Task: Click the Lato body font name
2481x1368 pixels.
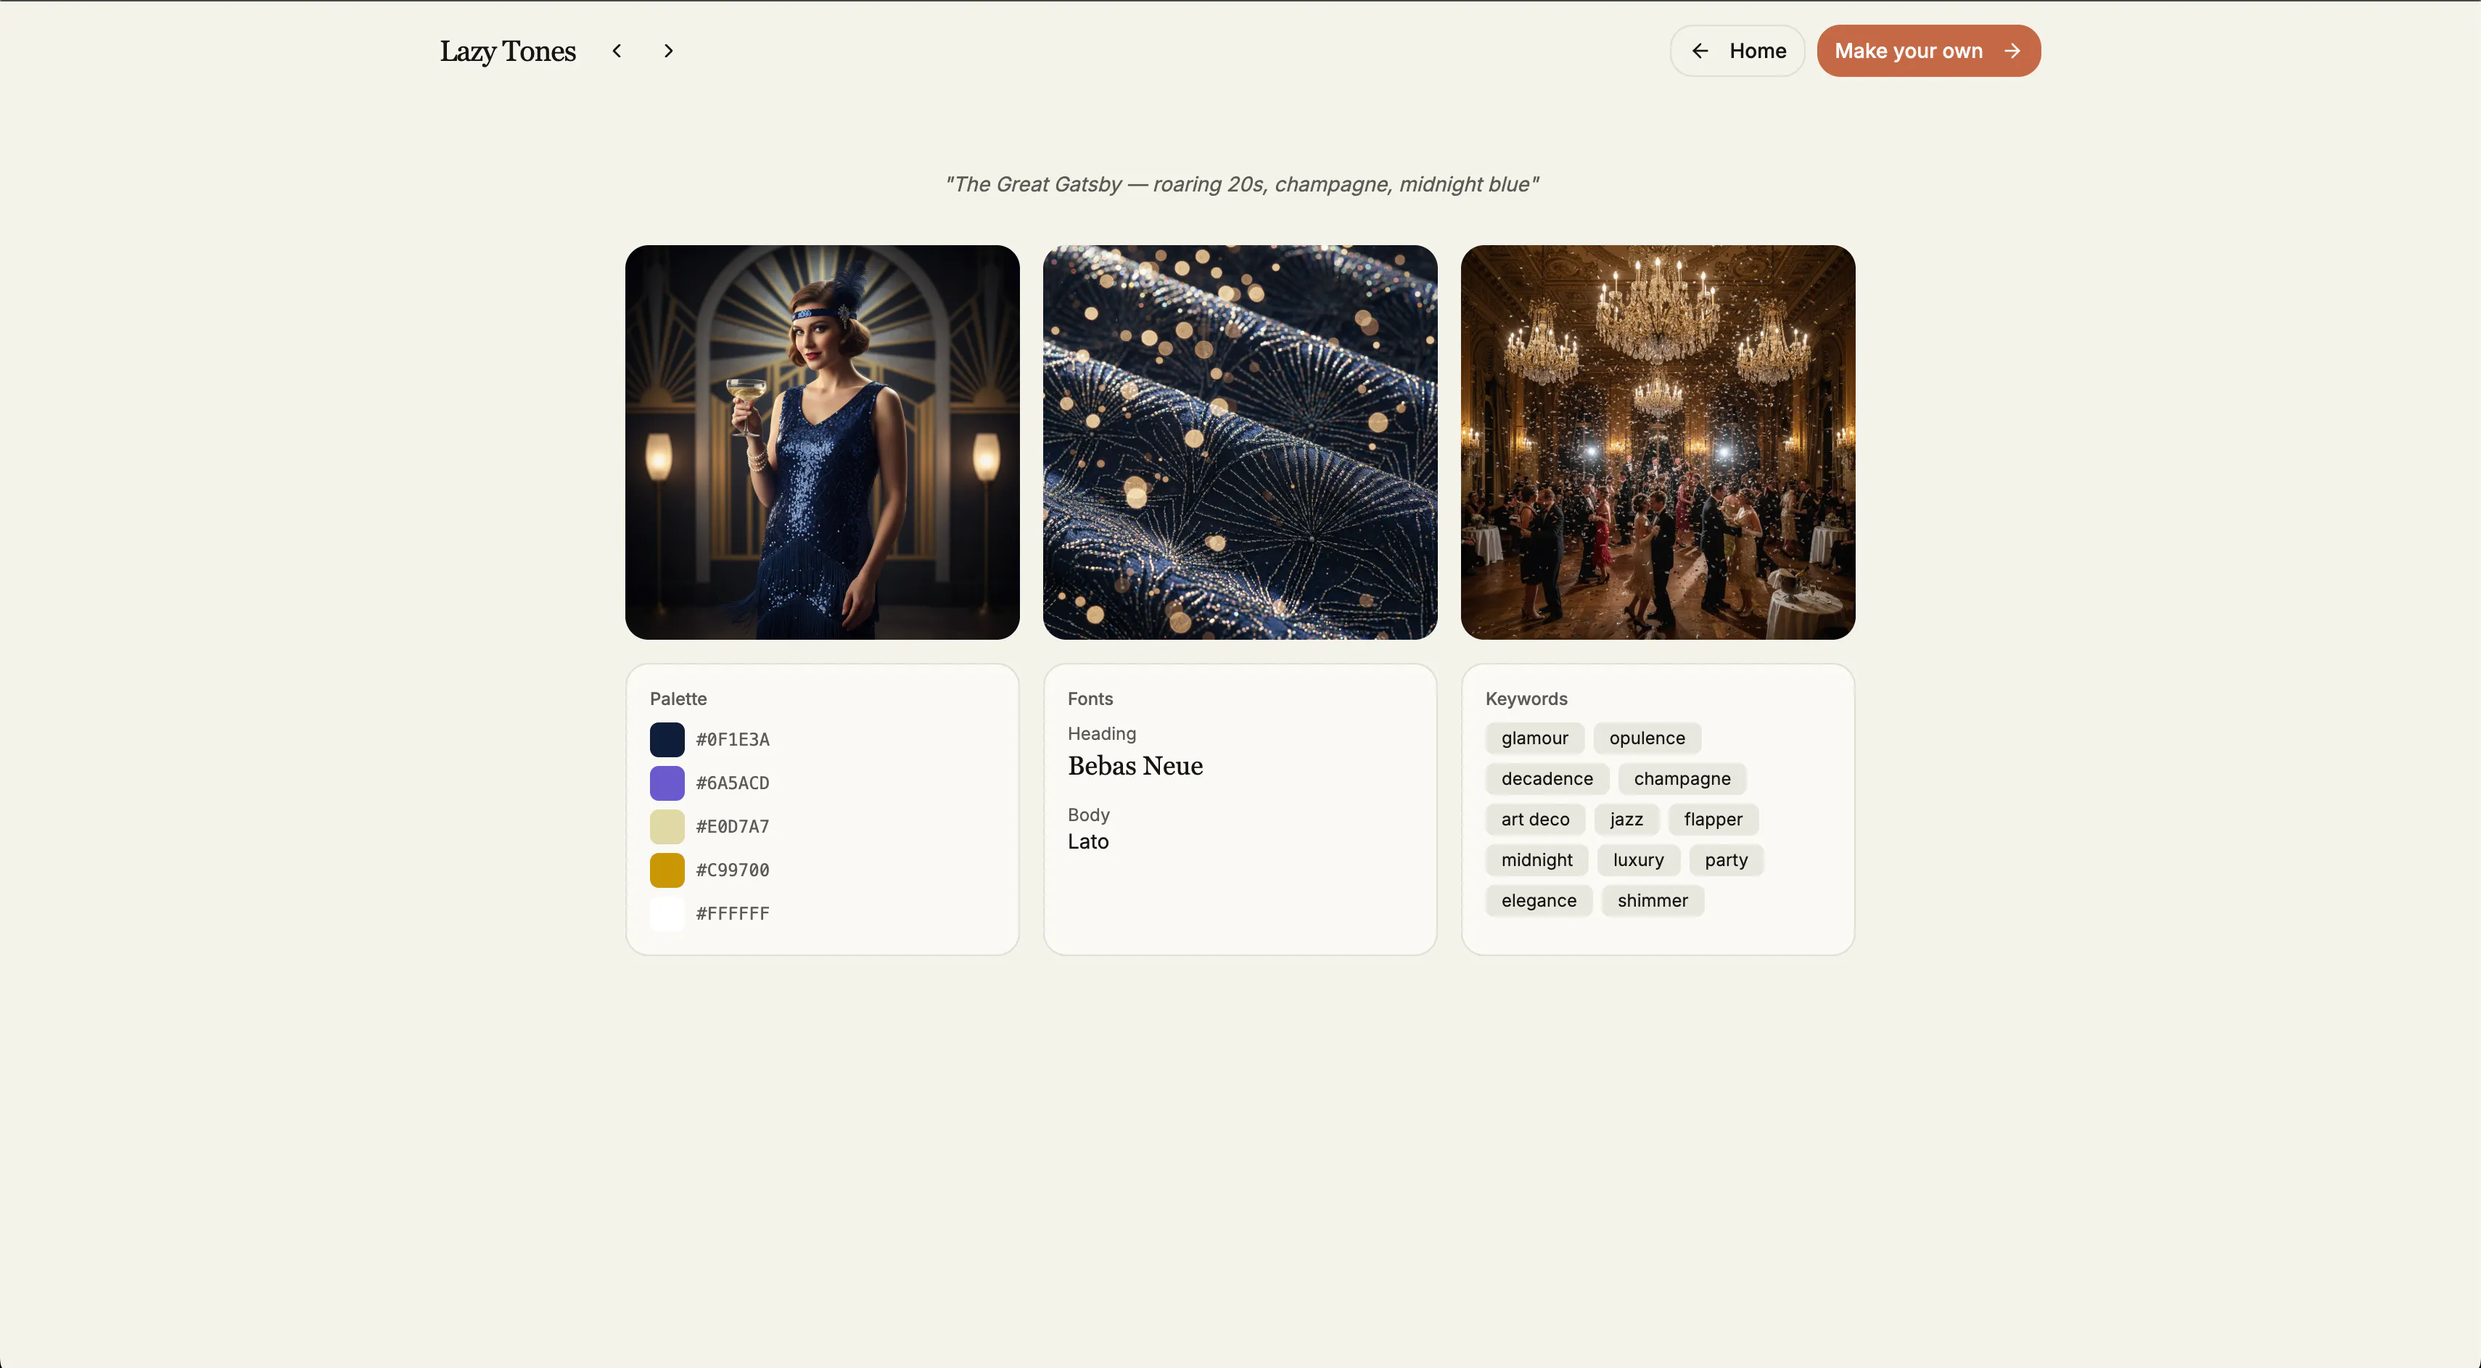Action: coord(1087,842)
